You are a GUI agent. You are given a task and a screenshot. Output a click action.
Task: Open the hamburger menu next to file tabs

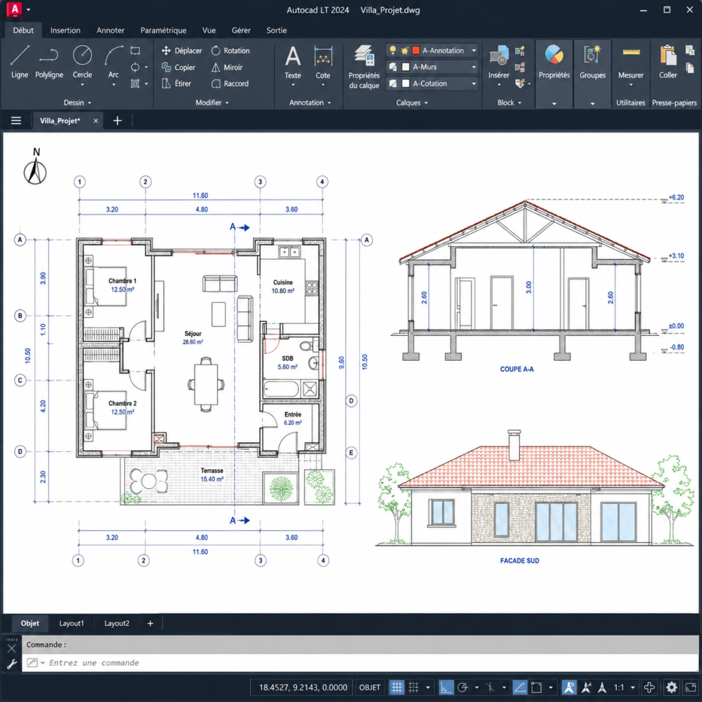click(x=16, y=121)
